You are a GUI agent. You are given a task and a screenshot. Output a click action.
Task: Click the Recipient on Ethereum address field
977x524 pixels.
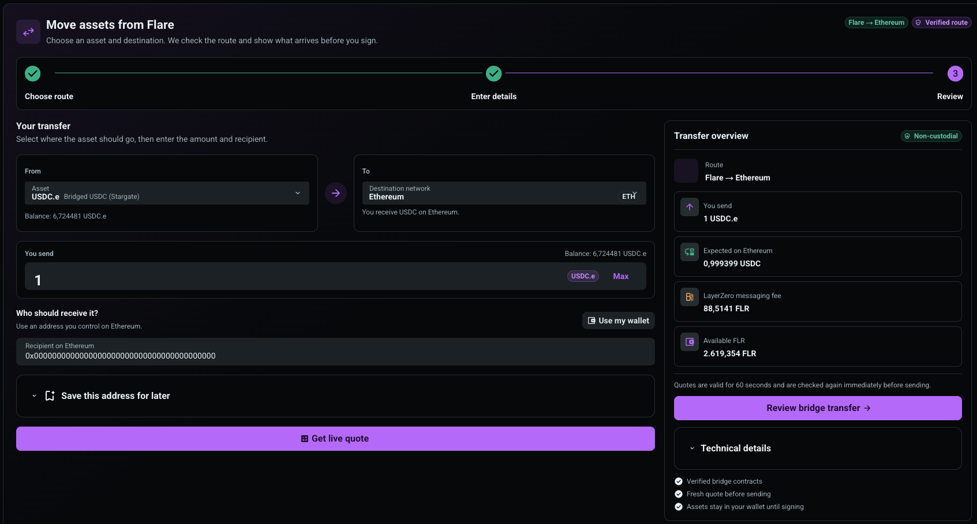[x=335, y=352]
